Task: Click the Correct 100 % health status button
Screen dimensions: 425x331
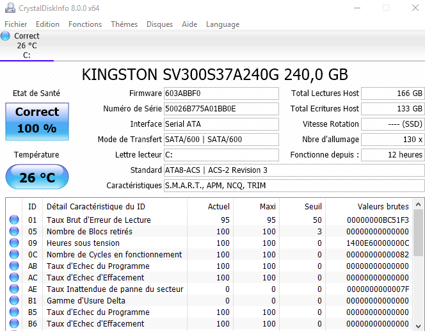Action: point(37,122)
